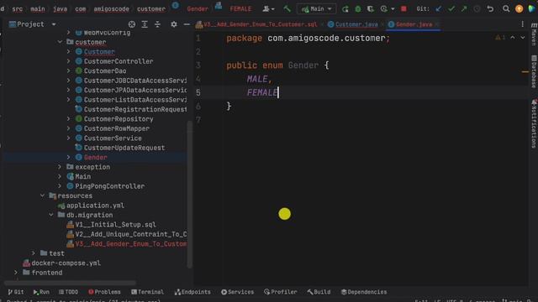Collapse the customer package folder

(x=60, y=42)
